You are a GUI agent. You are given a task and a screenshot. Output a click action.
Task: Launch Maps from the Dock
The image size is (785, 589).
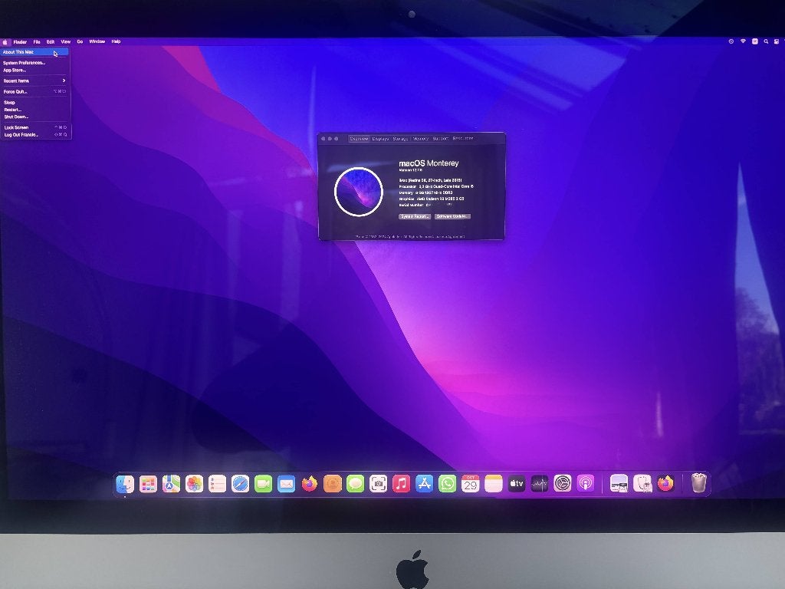(171, 484)
